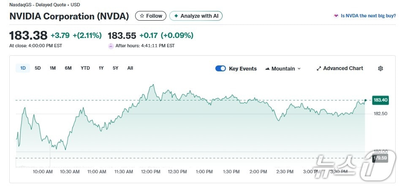Select the All time range tab
This screenshot has height=187, width=402.
tap(130, 68)
